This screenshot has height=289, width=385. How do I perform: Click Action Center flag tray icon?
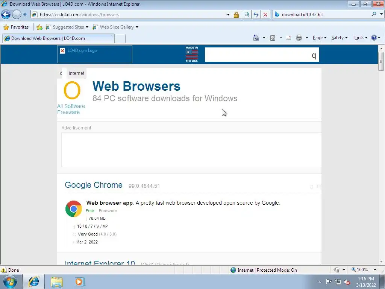[x=329, y=282]
